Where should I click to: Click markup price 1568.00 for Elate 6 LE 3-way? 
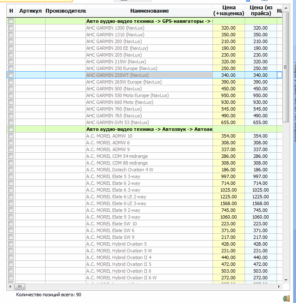click(229, 203)
